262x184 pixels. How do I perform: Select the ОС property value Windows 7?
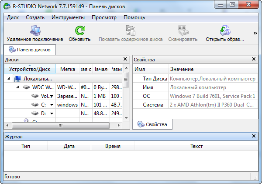click(212, 96)
